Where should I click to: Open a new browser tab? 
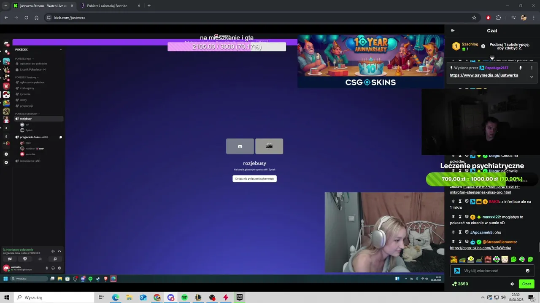149,6
